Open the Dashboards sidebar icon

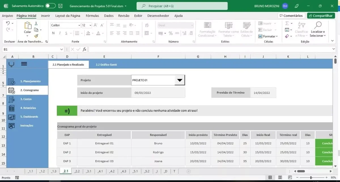(x=12, y=117)
